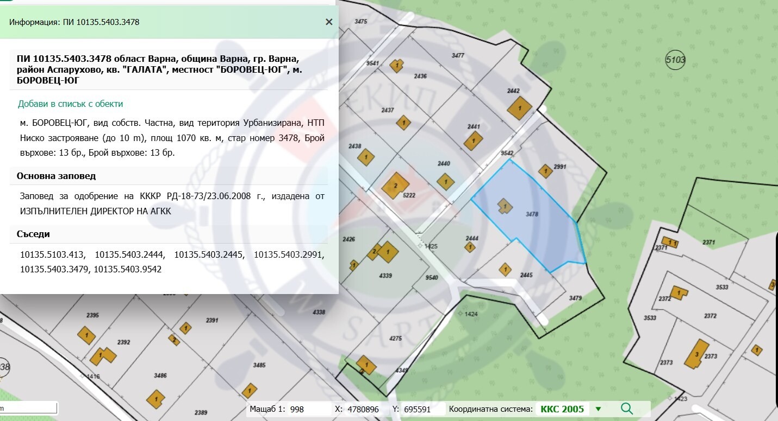Viewport: 778px width, 421px height.
Task: Click 'Добави в списък с обекти' link
Action: [x=70, y=104]
